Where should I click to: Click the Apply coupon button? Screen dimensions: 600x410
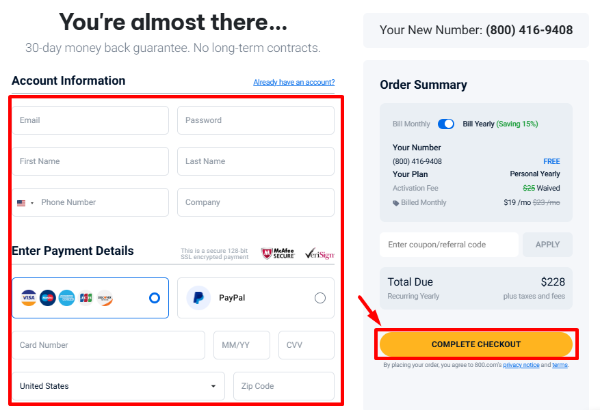[547, 245]
